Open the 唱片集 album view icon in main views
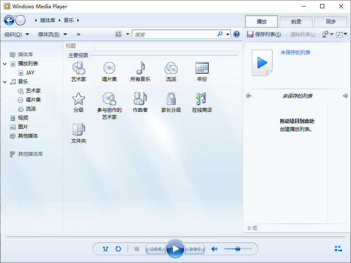The width and height of the screenshot is (351, 263). 109,68
